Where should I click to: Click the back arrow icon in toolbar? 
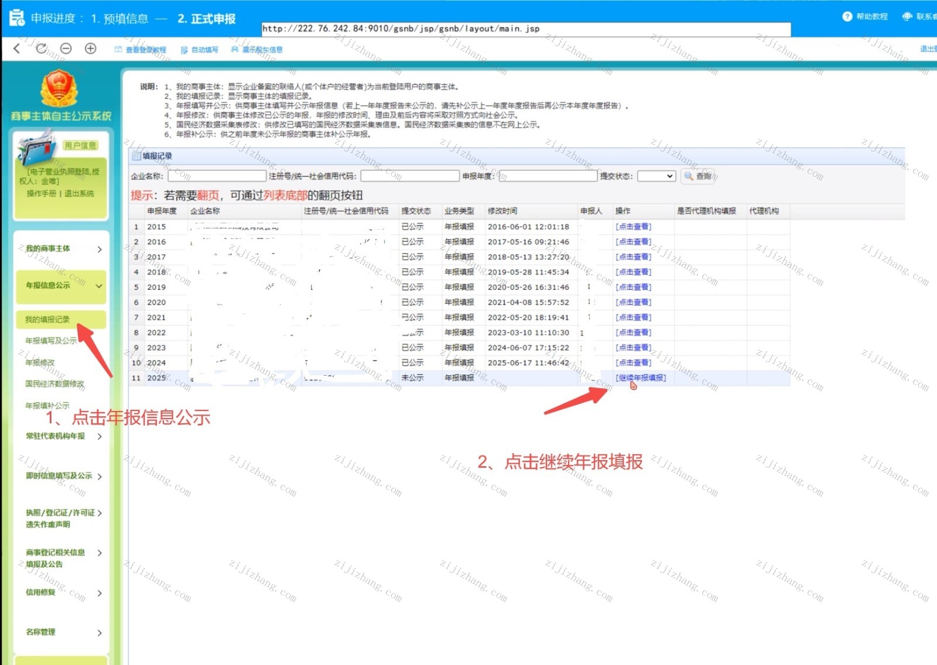pos(16,49)
